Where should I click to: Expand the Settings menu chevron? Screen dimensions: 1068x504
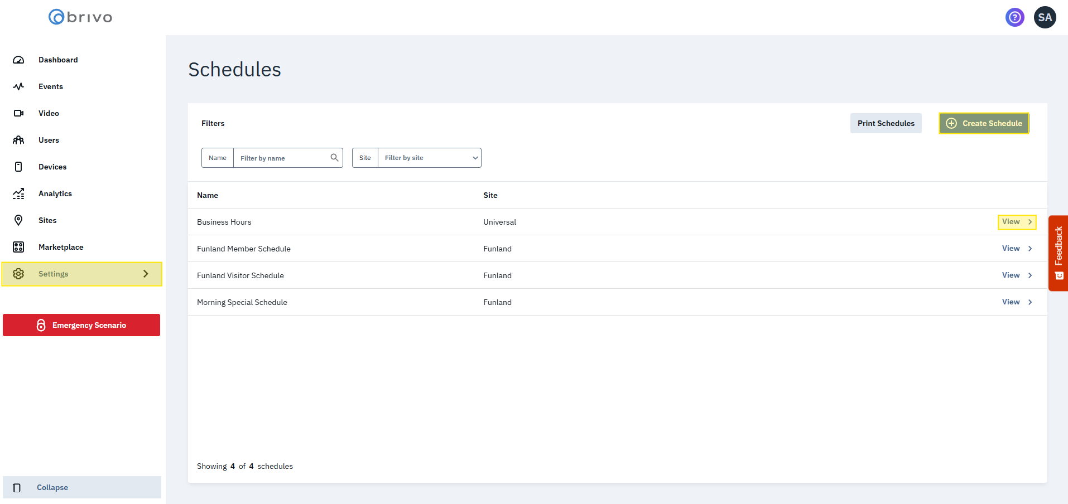click(146, 274)
